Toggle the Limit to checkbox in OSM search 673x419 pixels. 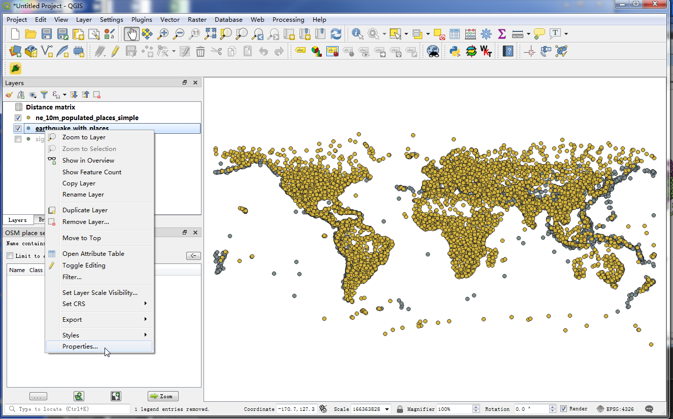10,256
